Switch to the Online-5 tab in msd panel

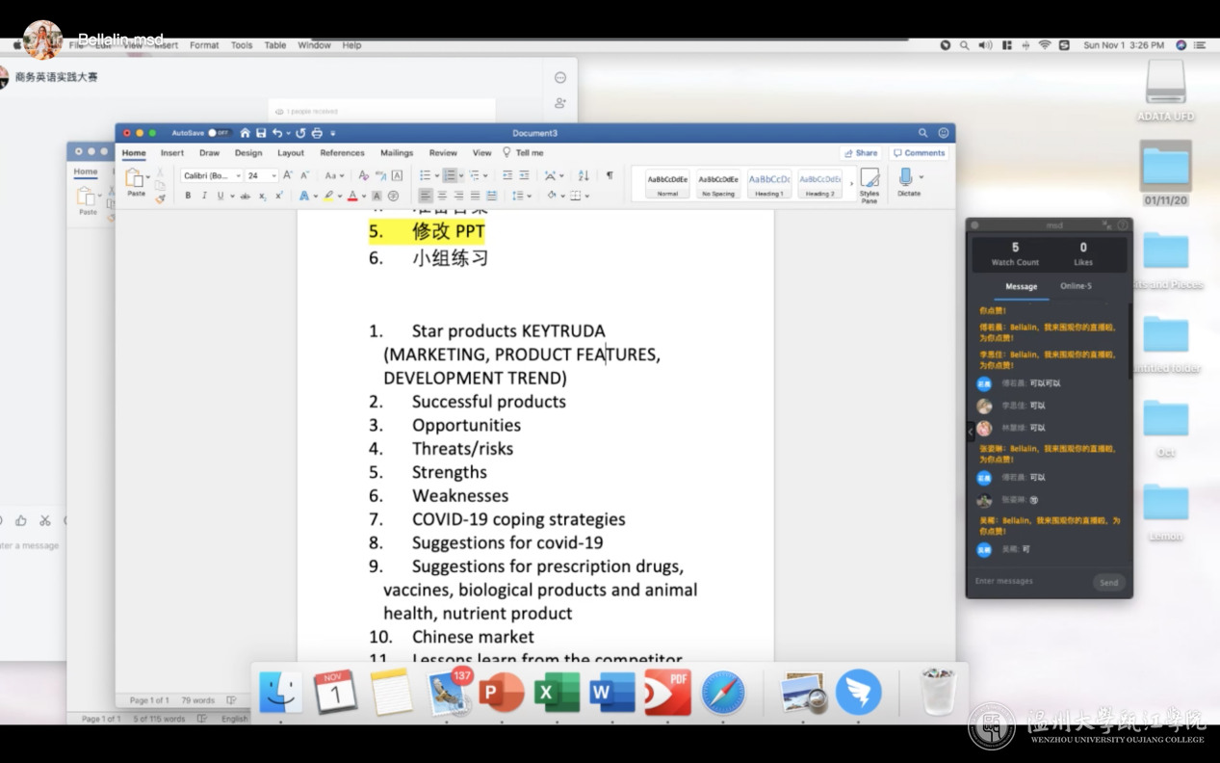[x=1076, y=286]
